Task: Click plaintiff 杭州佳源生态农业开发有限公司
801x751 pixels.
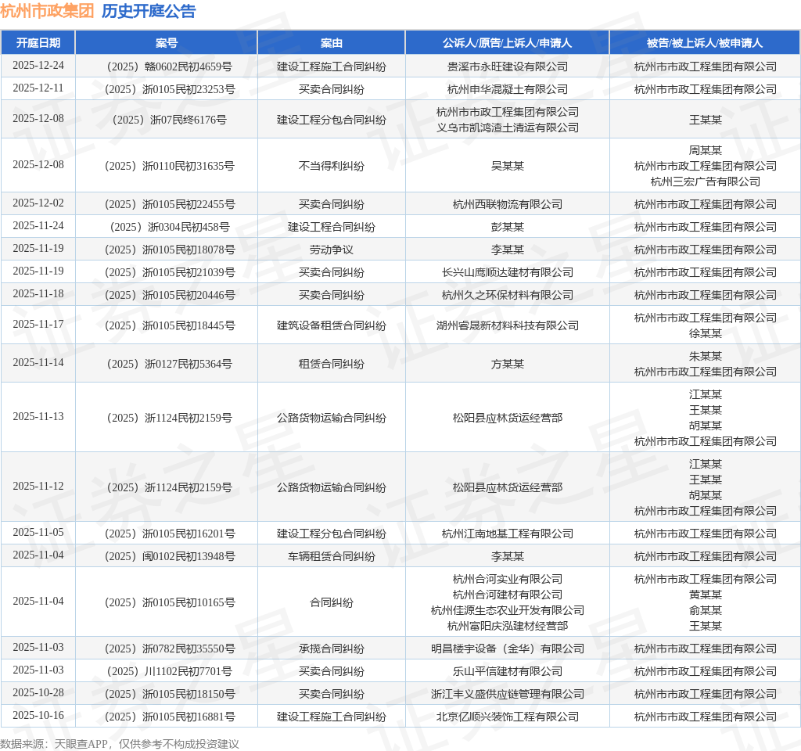Action: click(x=507, y=610)
